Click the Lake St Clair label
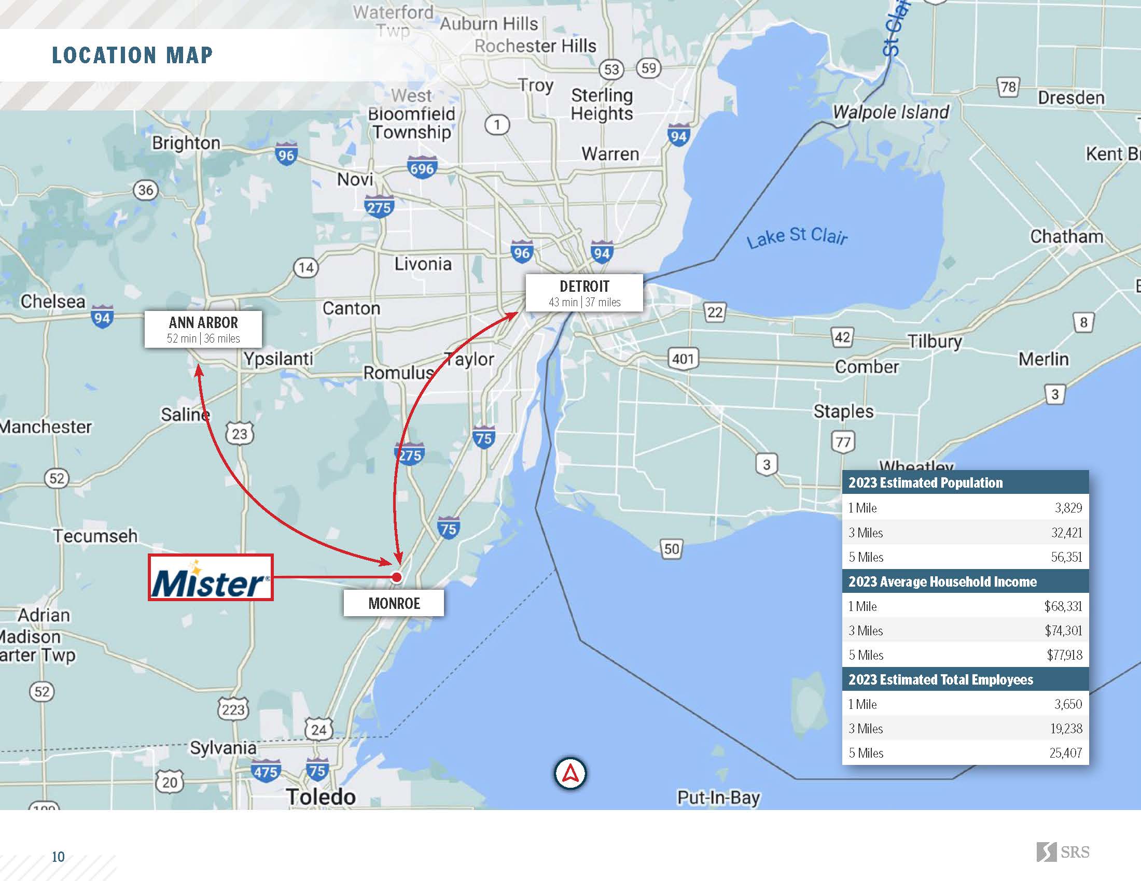Screen dimensions: 1141x881 [x=797, y=237]
